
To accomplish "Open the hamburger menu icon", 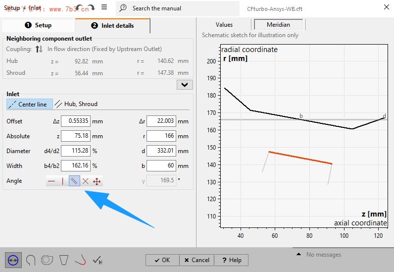I will (104, 7).
